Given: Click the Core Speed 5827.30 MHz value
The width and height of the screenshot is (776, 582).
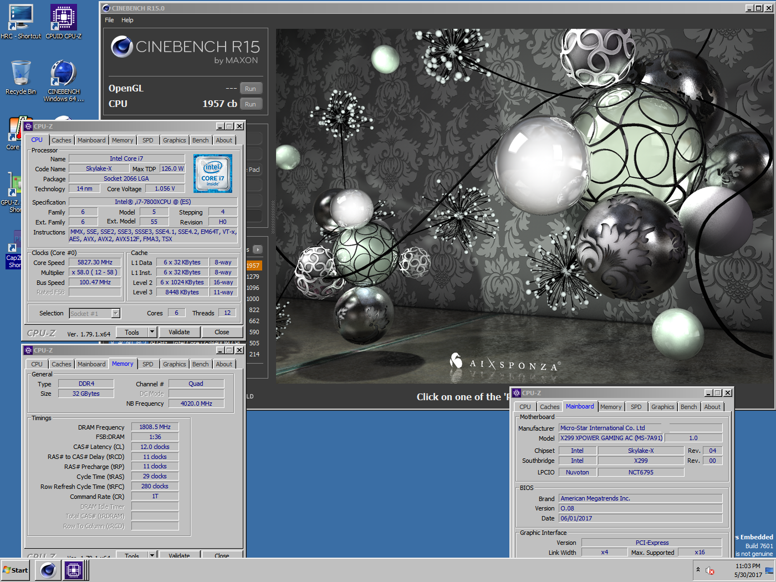Looking at the screenshot, I should pos(95,263).
